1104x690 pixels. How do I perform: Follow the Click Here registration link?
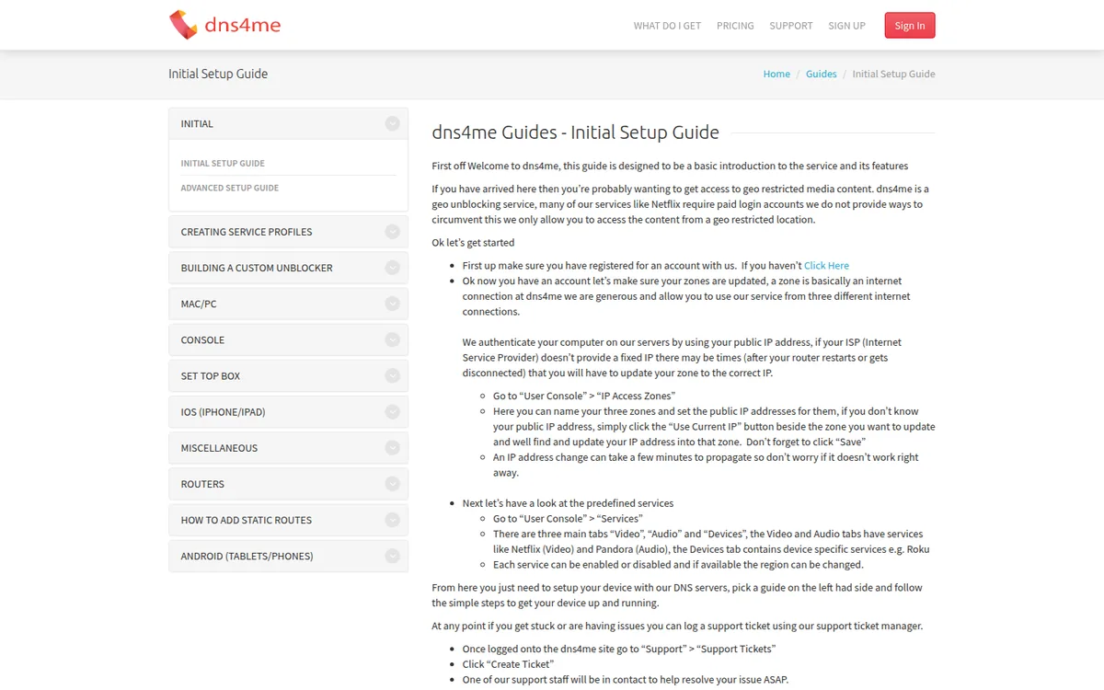coord(826,265)
